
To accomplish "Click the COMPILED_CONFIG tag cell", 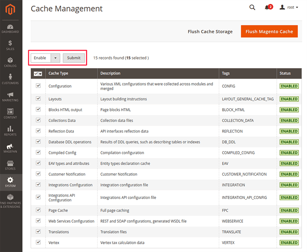I will pyautogui.click(x=238, y=153).
